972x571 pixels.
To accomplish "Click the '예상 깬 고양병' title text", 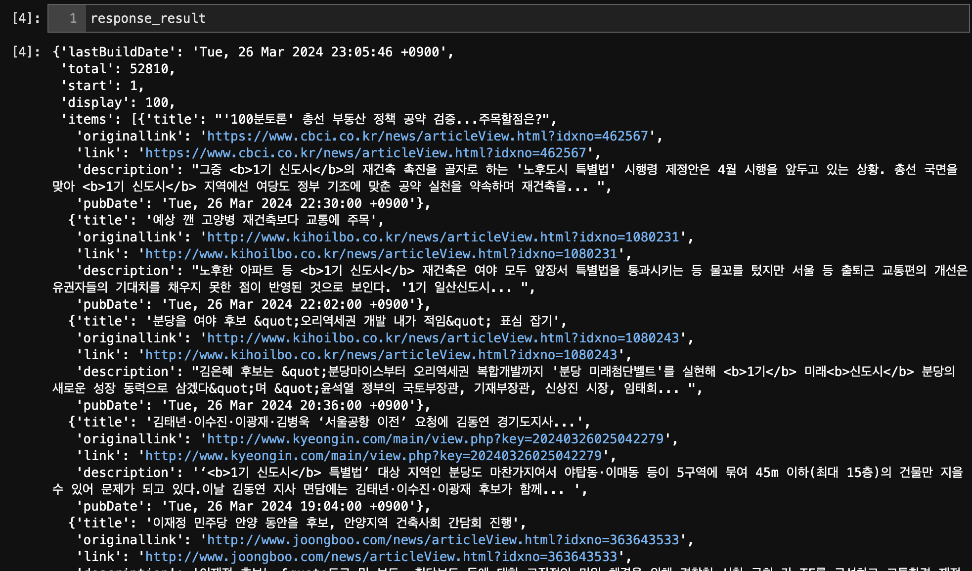I will 265,220.
